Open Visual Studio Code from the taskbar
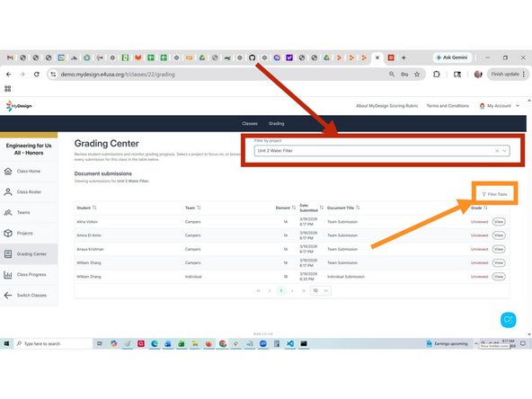The width and height of the screenshot is (532, 399). (x=290, y=343)
